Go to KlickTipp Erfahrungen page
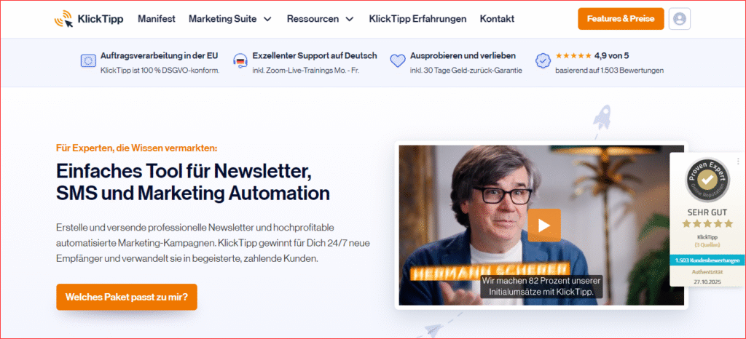The height and width of the screenshot is (339, 746). point(417,19)
